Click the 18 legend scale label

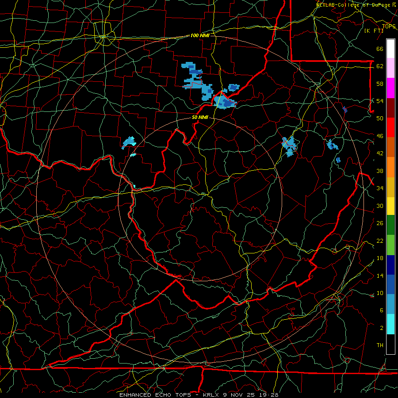point(380,258)
